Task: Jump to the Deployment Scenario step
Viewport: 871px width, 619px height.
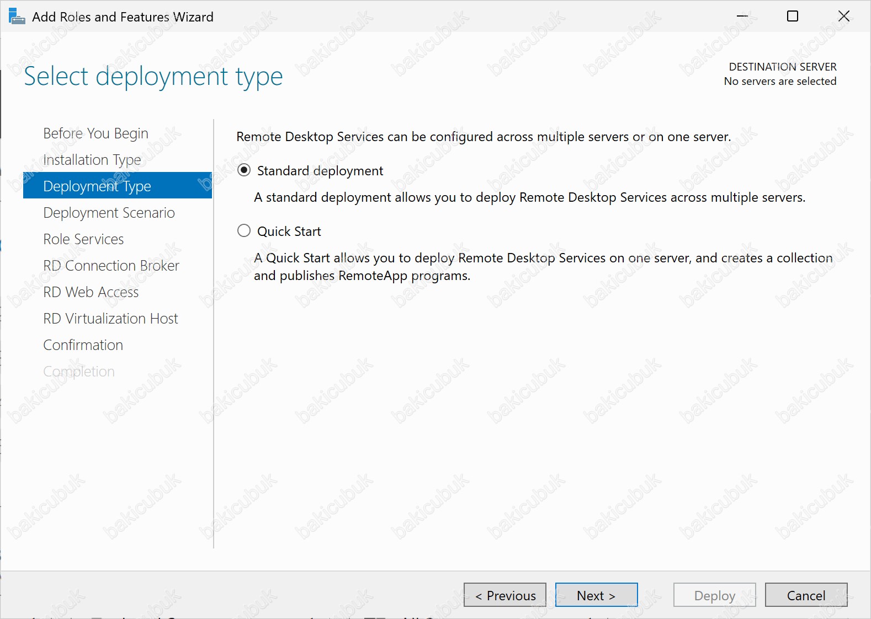Action: [109, 213]
